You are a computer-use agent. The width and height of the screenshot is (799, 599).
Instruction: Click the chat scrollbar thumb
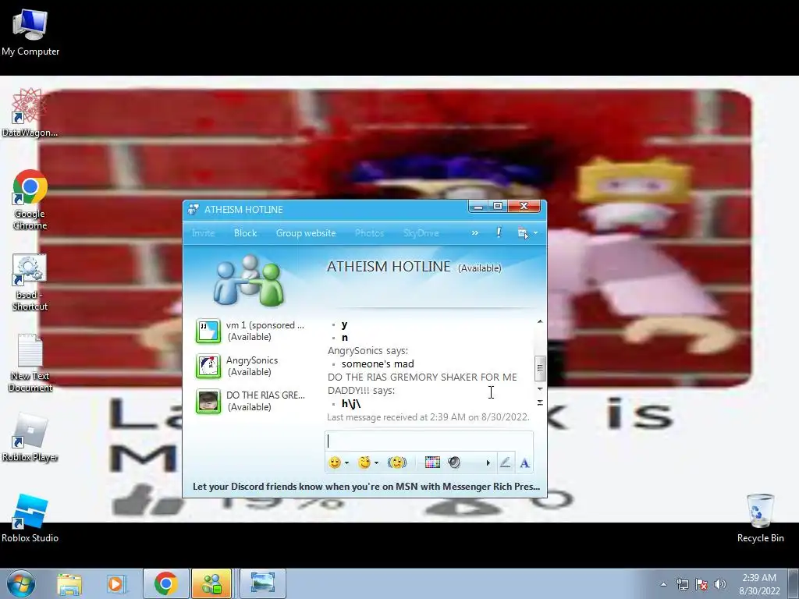point(540,368)
